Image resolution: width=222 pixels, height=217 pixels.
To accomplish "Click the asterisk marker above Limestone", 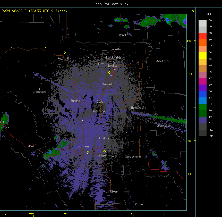I will coord(39,89).
